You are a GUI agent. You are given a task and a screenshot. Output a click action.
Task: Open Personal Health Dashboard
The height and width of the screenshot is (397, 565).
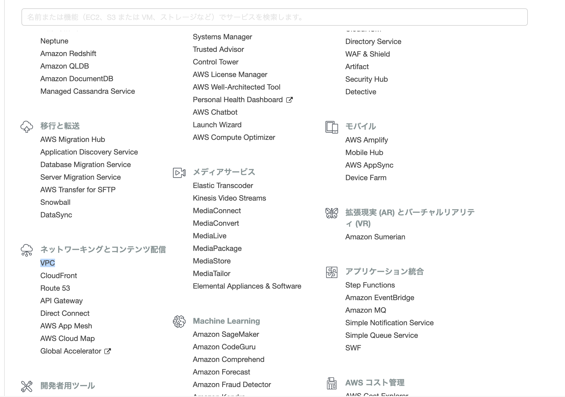[238, 100]
